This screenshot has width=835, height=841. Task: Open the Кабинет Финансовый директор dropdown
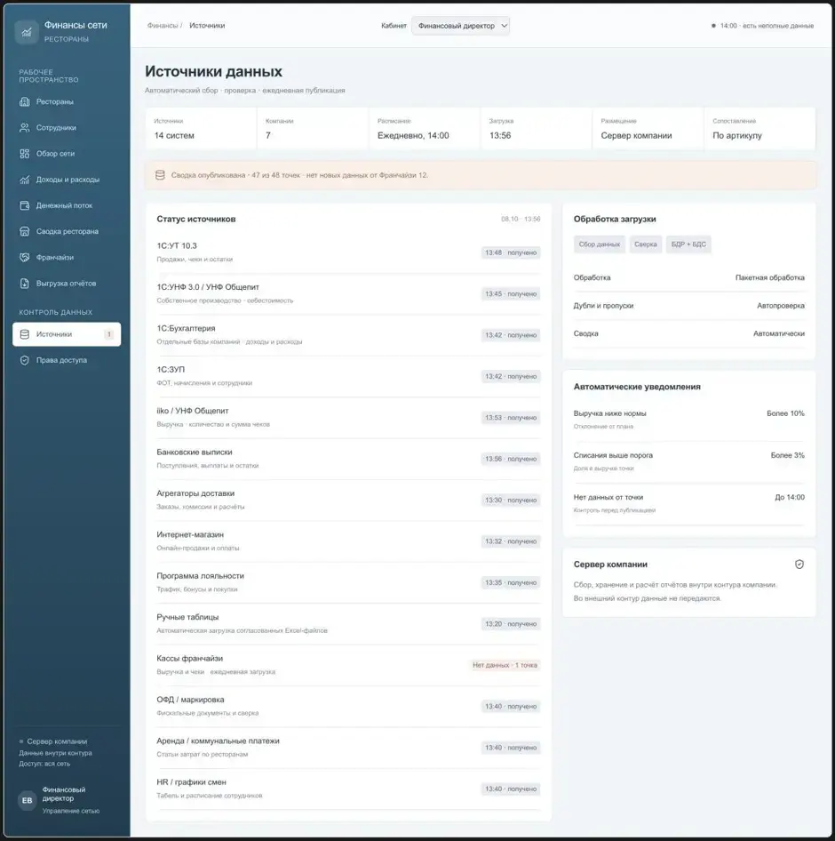pos(460,26)
